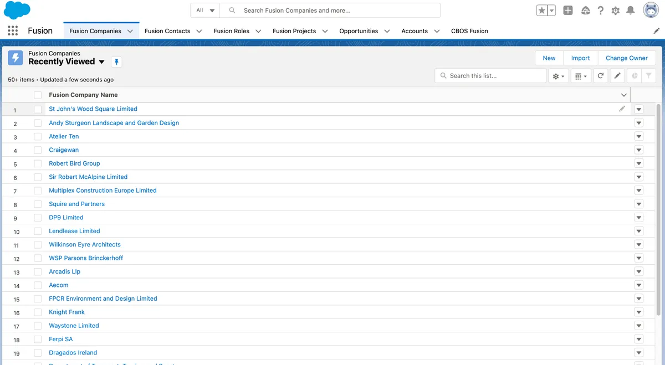Screen dimensions: 665x365
Task: Switch to Fusion Projects tab
Action: (294, 31)
